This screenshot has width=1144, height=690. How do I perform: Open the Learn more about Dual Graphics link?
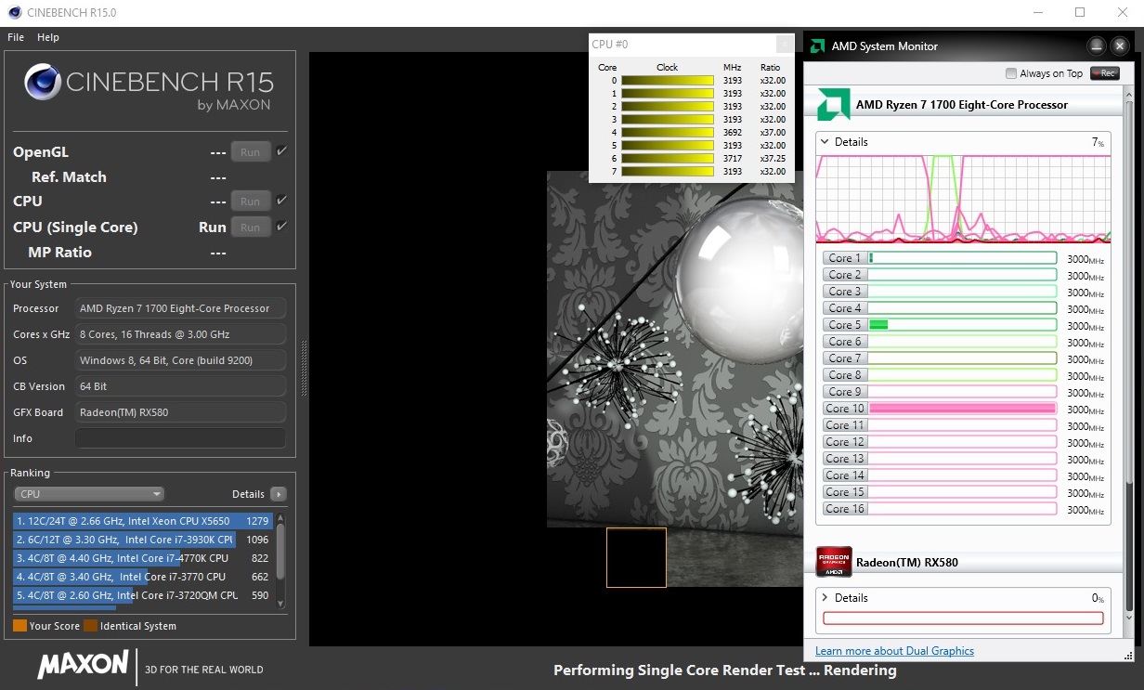pyautogui.click(x=894, y=651)
